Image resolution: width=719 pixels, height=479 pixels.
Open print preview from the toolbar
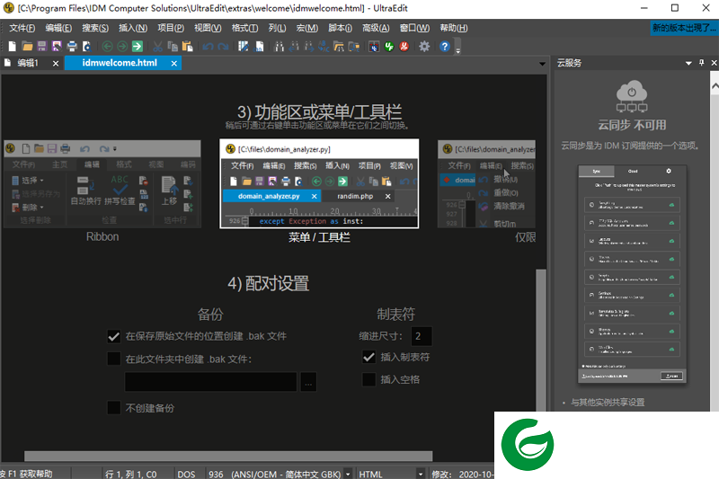click(86, 47)
